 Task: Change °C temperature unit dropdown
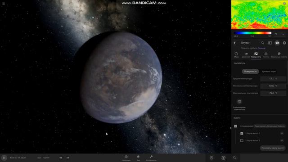[279, 34]
